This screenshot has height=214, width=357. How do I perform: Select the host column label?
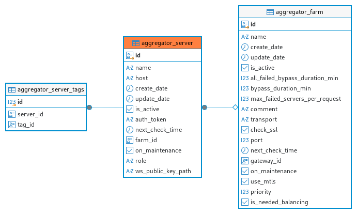coord(142,78)
